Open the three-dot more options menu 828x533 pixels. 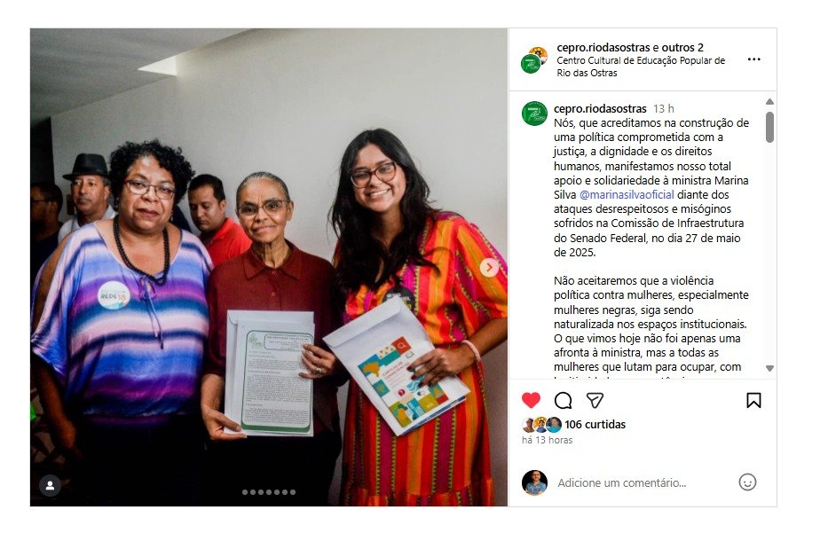tap(754, 59)
